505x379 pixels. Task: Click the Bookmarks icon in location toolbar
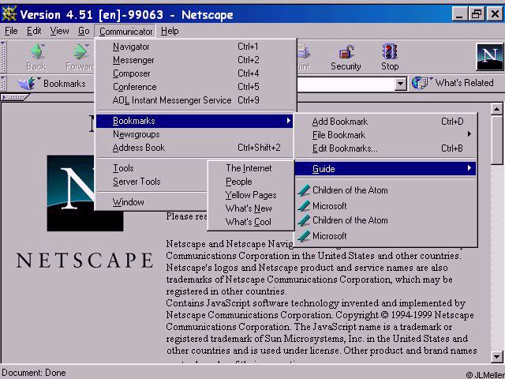tap(28, 83)
